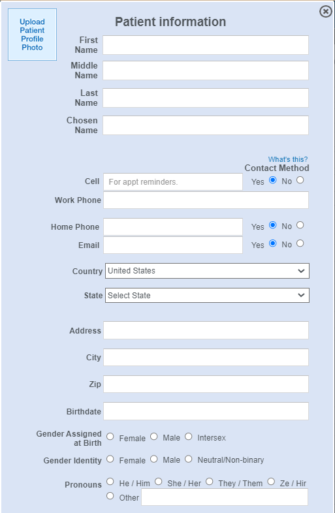This screenshot has width=335, height=513.
Task: Select Male gender identity
Action: click(154, 459)
